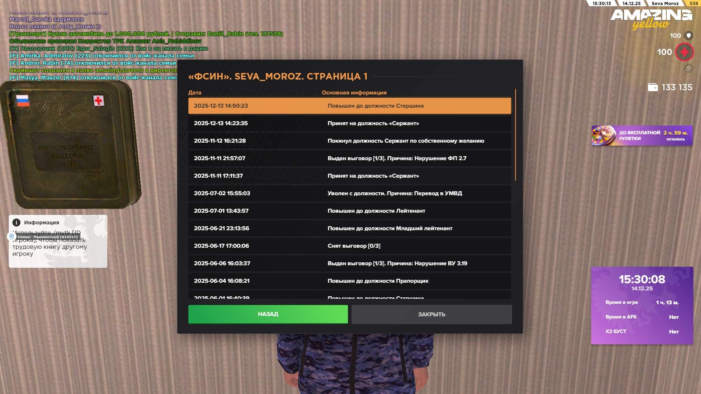The width and height of the screenshot is (701, 394).
Task: Click the Дата column header
Action: click(x=195, y=93)
